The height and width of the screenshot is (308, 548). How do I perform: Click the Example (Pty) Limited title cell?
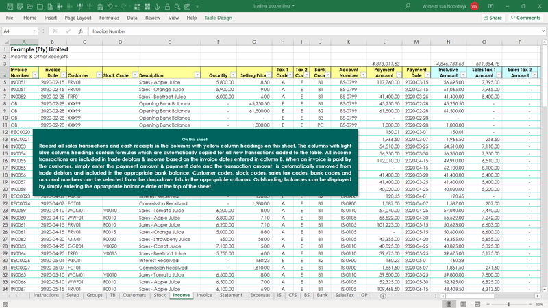click(39, 49)
